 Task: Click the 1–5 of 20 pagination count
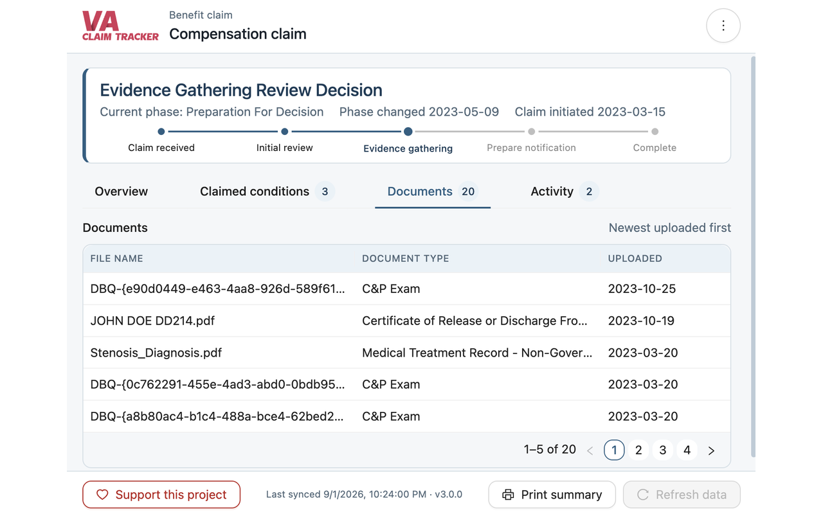(x=550, y=450)
